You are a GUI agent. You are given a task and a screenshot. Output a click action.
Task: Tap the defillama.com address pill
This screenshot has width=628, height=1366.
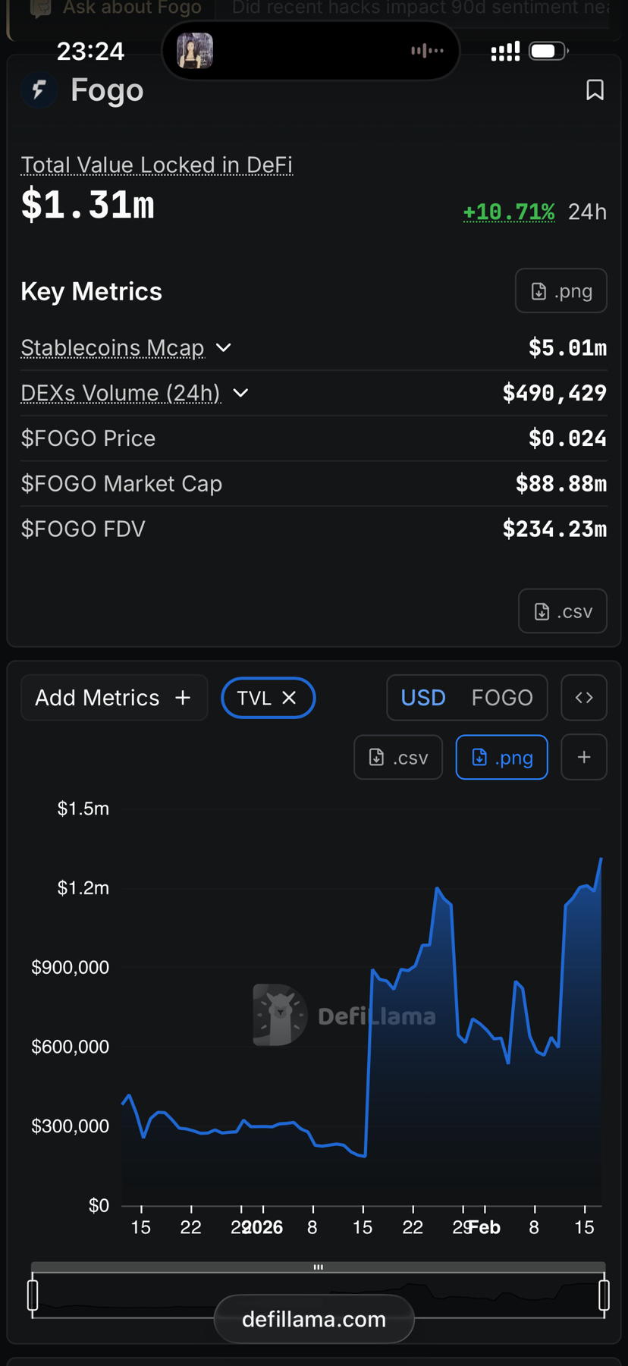click(314, 1319)
